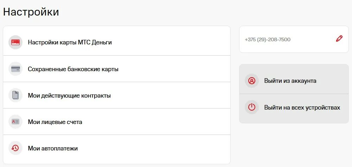The width and height of the screenshot is (352, 167).
Task: Click the gray sign-out options panel
Action: [294, 94]
